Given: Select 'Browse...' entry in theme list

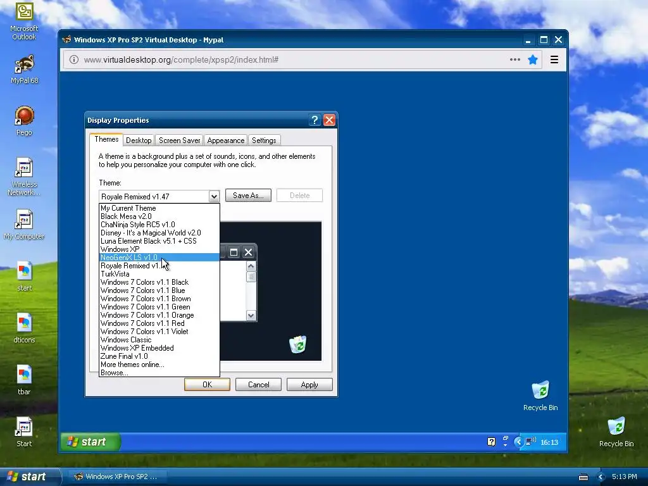Looking at the screenshot, I should point(159,373).
